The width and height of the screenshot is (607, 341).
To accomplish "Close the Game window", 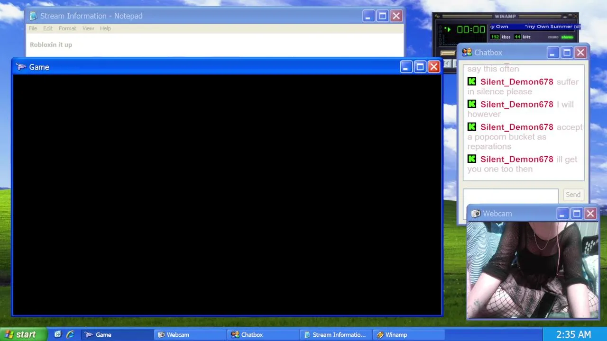I will 434,67.
